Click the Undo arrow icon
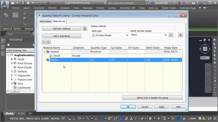Image resolution: width=218 pixels, height=122 pixels. tap(33, 3)
